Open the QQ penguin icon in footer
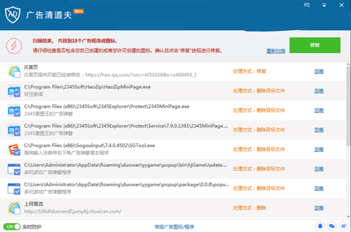The image size is (351, 232). (320, 226)
